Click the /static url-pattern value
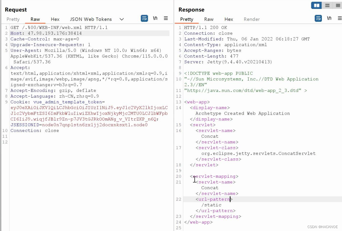Viewport: 342px width, 231px height. (x=211, y=205)
